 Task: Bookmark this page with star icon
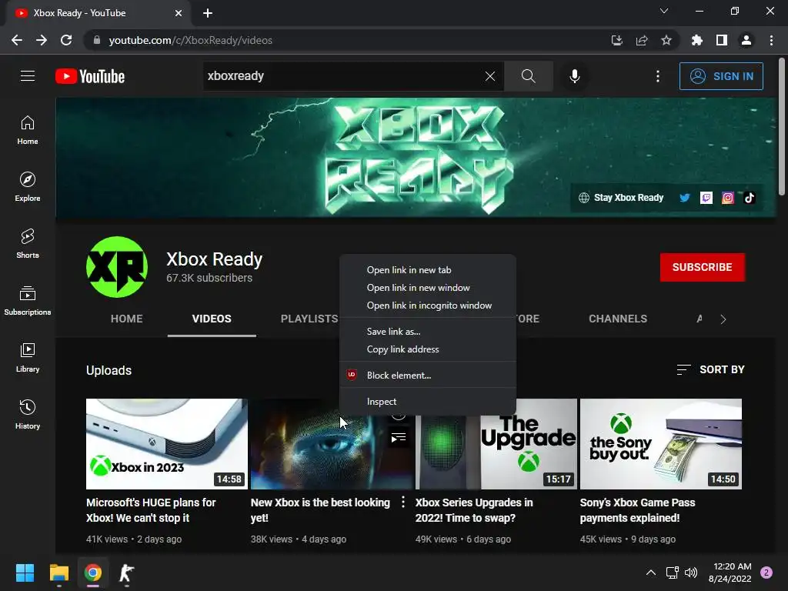coord(666,40)
